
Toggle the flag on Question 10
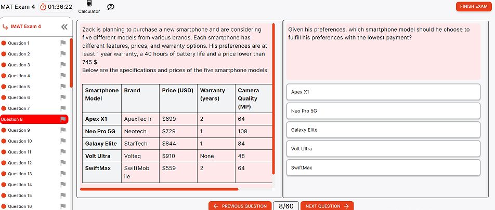tap(63, 141)
